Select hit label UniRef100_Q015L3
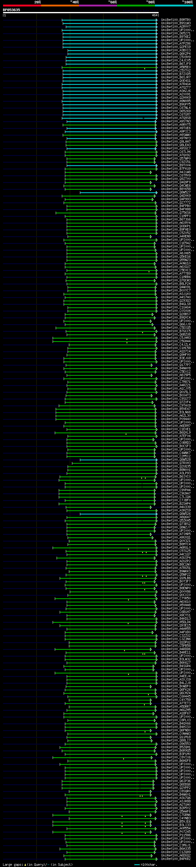Viewport: 196px width, 867px height. [x=175, y=392]
